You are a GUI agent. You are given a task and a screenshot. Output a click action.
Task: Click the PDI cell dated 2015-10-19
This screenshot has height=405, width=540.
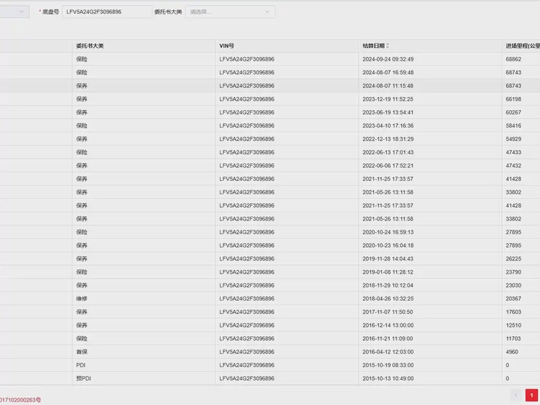point(80,365)
